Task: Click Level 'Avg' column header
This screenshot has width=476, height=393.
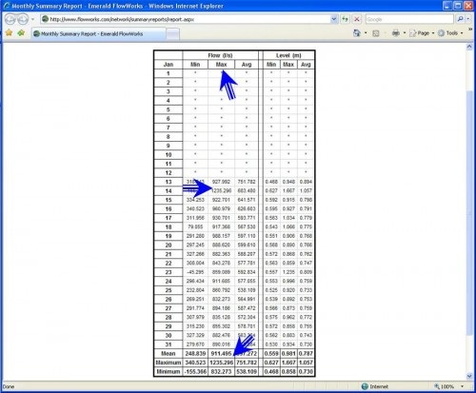Action: coord(306,65)
